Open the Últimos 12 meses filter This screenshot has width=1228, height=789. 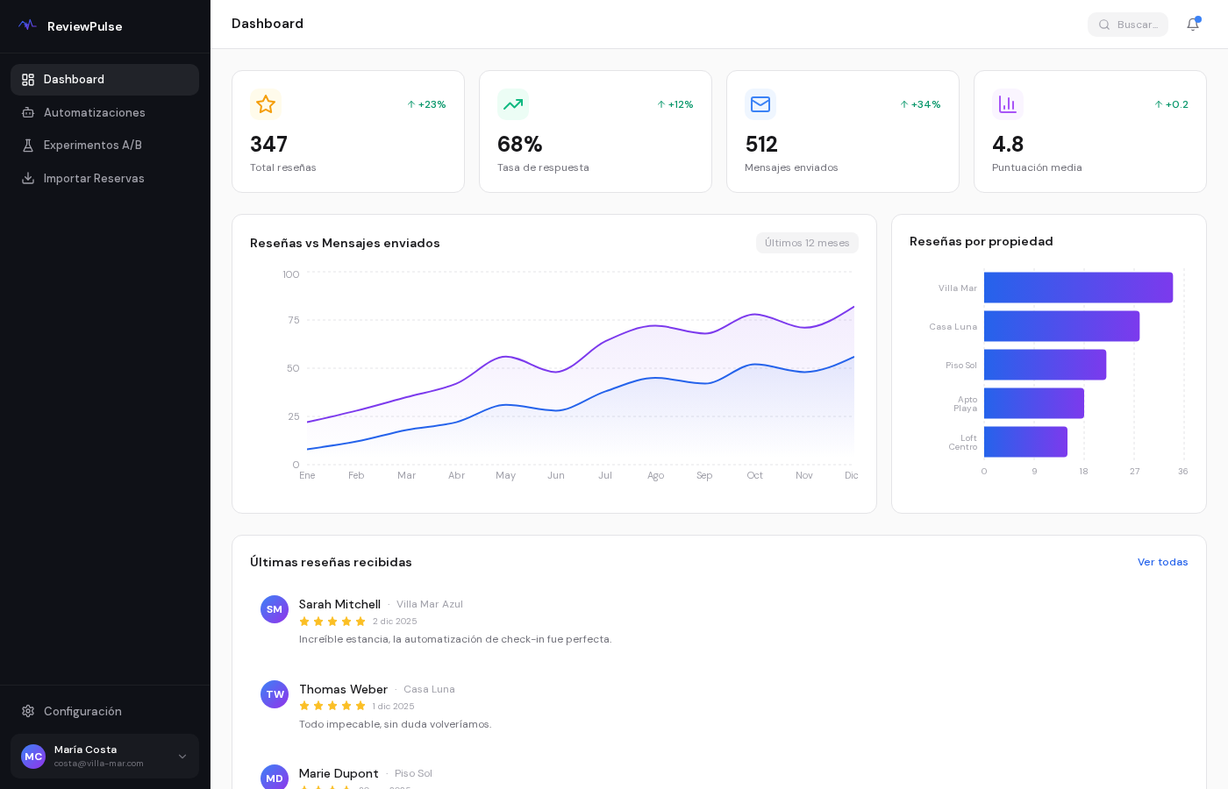tap(807, 243)
